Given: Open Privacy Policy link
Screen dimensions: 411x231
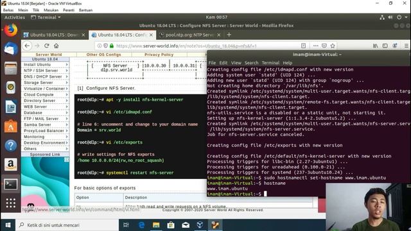Looking at the screenshot, I should tap(159, 55).
